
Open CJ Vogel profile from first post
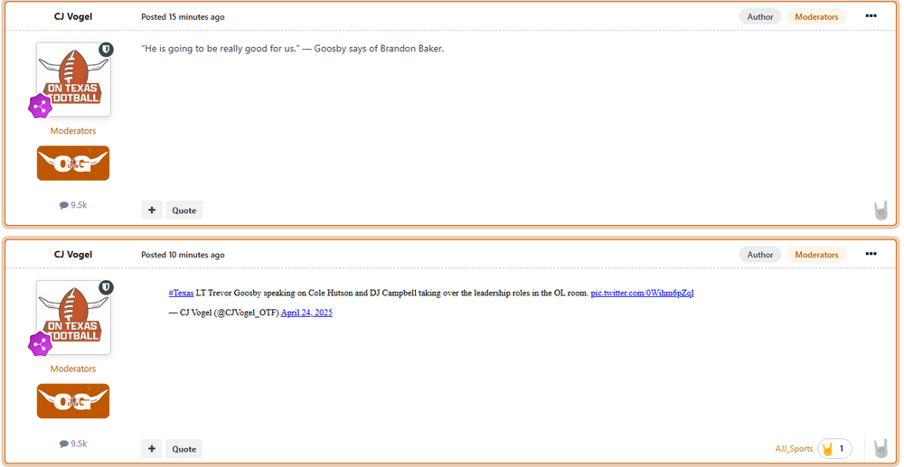(73, 16)
